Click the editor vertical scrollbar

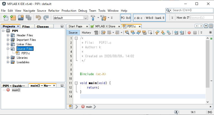(207, 64)
